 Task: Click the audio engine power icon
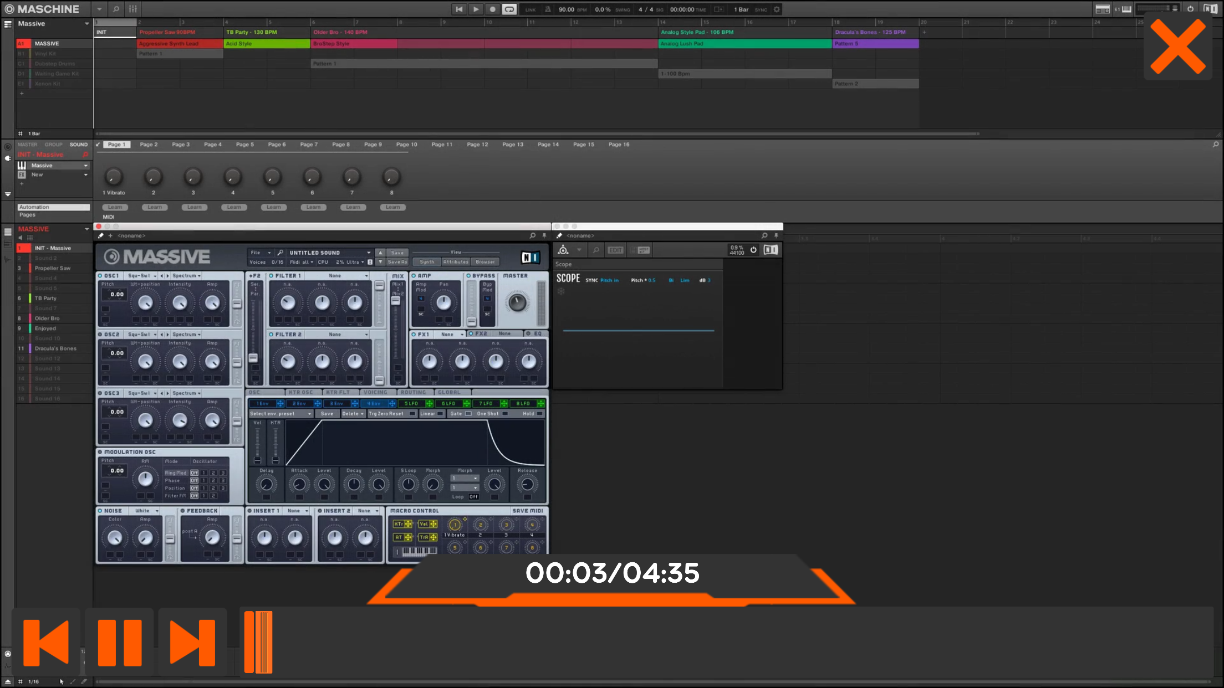pyautogui.click(x=1190, y=9)
